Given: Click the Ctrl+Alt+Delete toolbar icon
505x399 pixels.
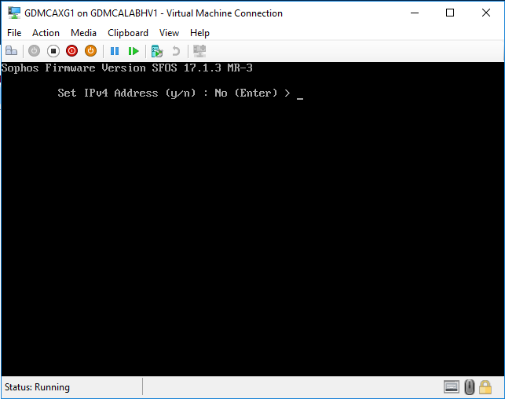Looking at the screenshot, I should pyautogui.click(x=11, y=51).
